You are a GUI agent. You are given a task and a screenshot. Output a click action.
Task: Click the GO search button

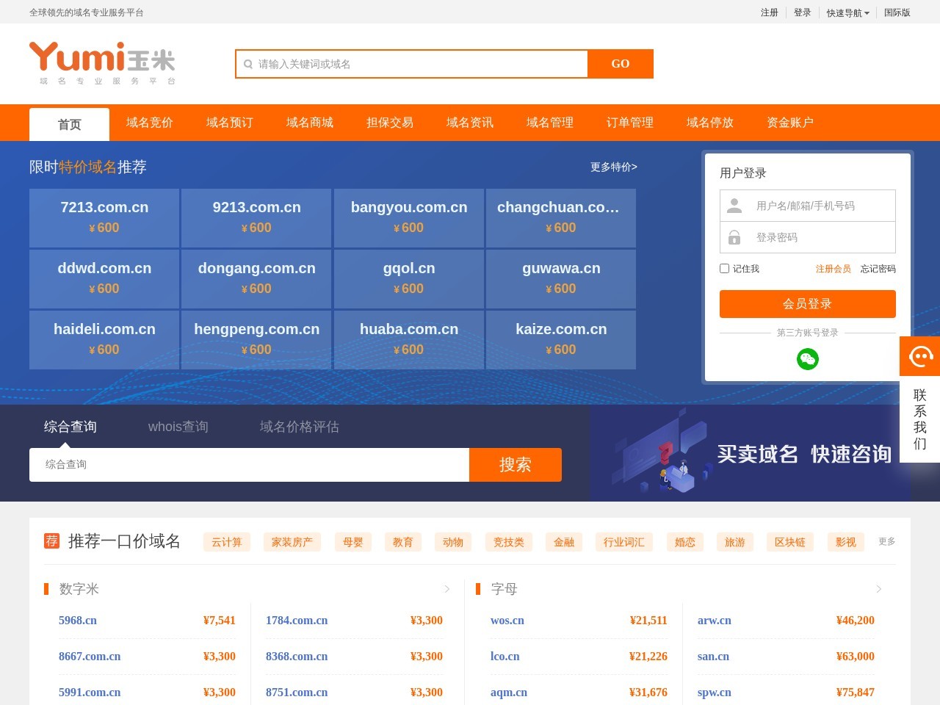[x=620, y=64]
